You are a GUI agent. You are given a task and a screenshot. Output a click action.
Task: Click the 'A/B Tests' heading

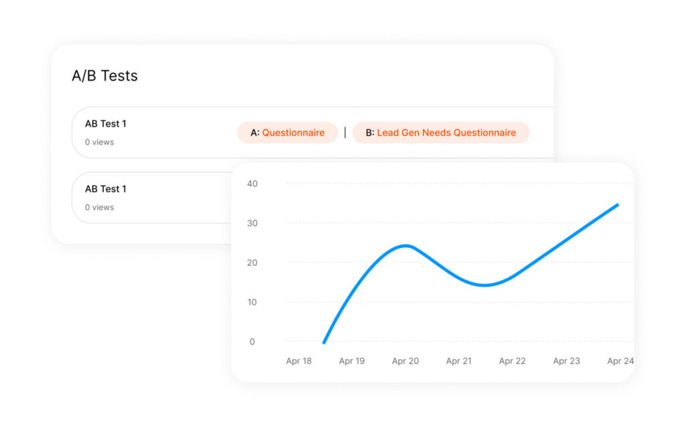104,76
